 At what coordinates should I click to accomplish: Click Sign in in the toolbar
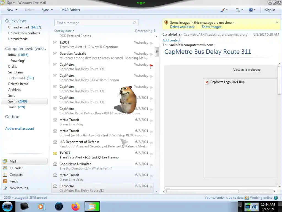270,10
